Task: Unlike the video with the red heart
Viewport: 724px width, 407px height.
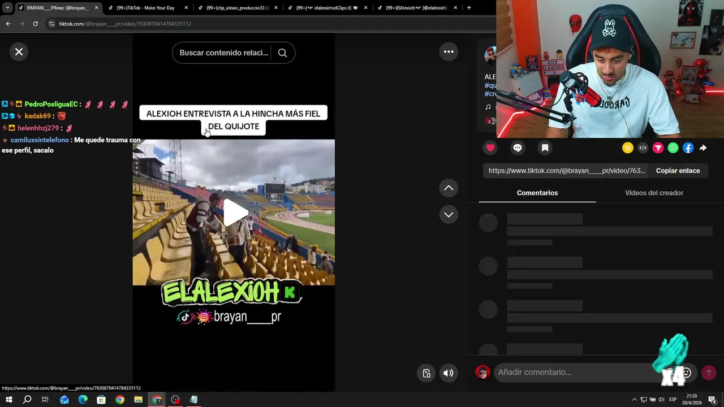Action: [x=490, y=148]
